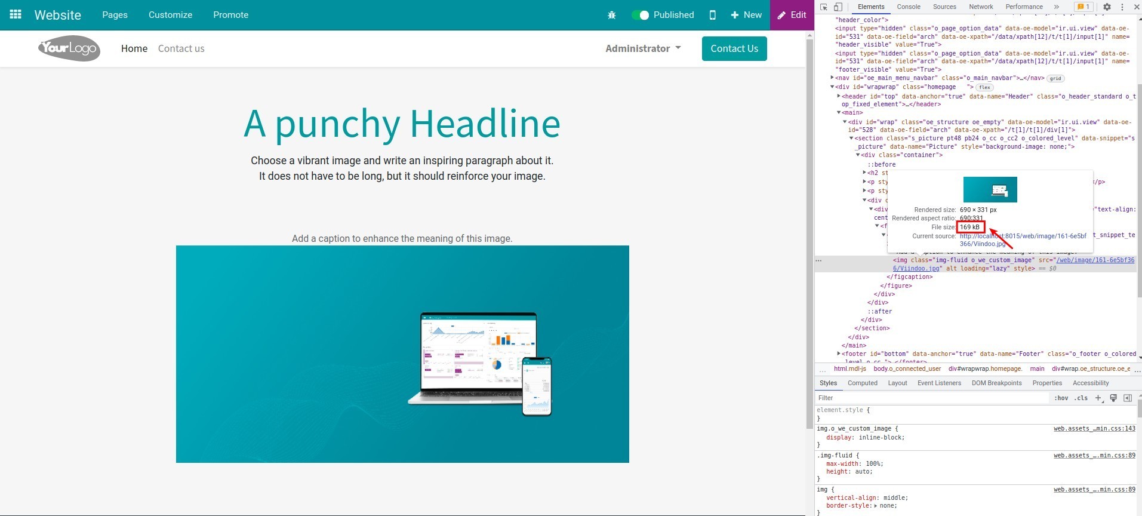Viewport: 1142px width, 516px height.
Task: Toggle the computed styles sidebar icon
Action: 1128,398
